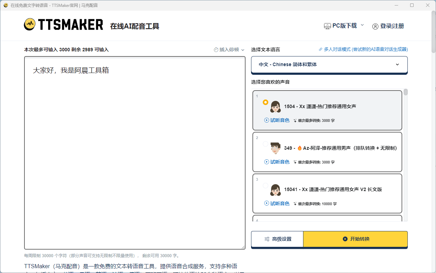
Task: Click 单次最多转换: 10000 字 text
Action: pyautogui.click(x=317, y=204)
